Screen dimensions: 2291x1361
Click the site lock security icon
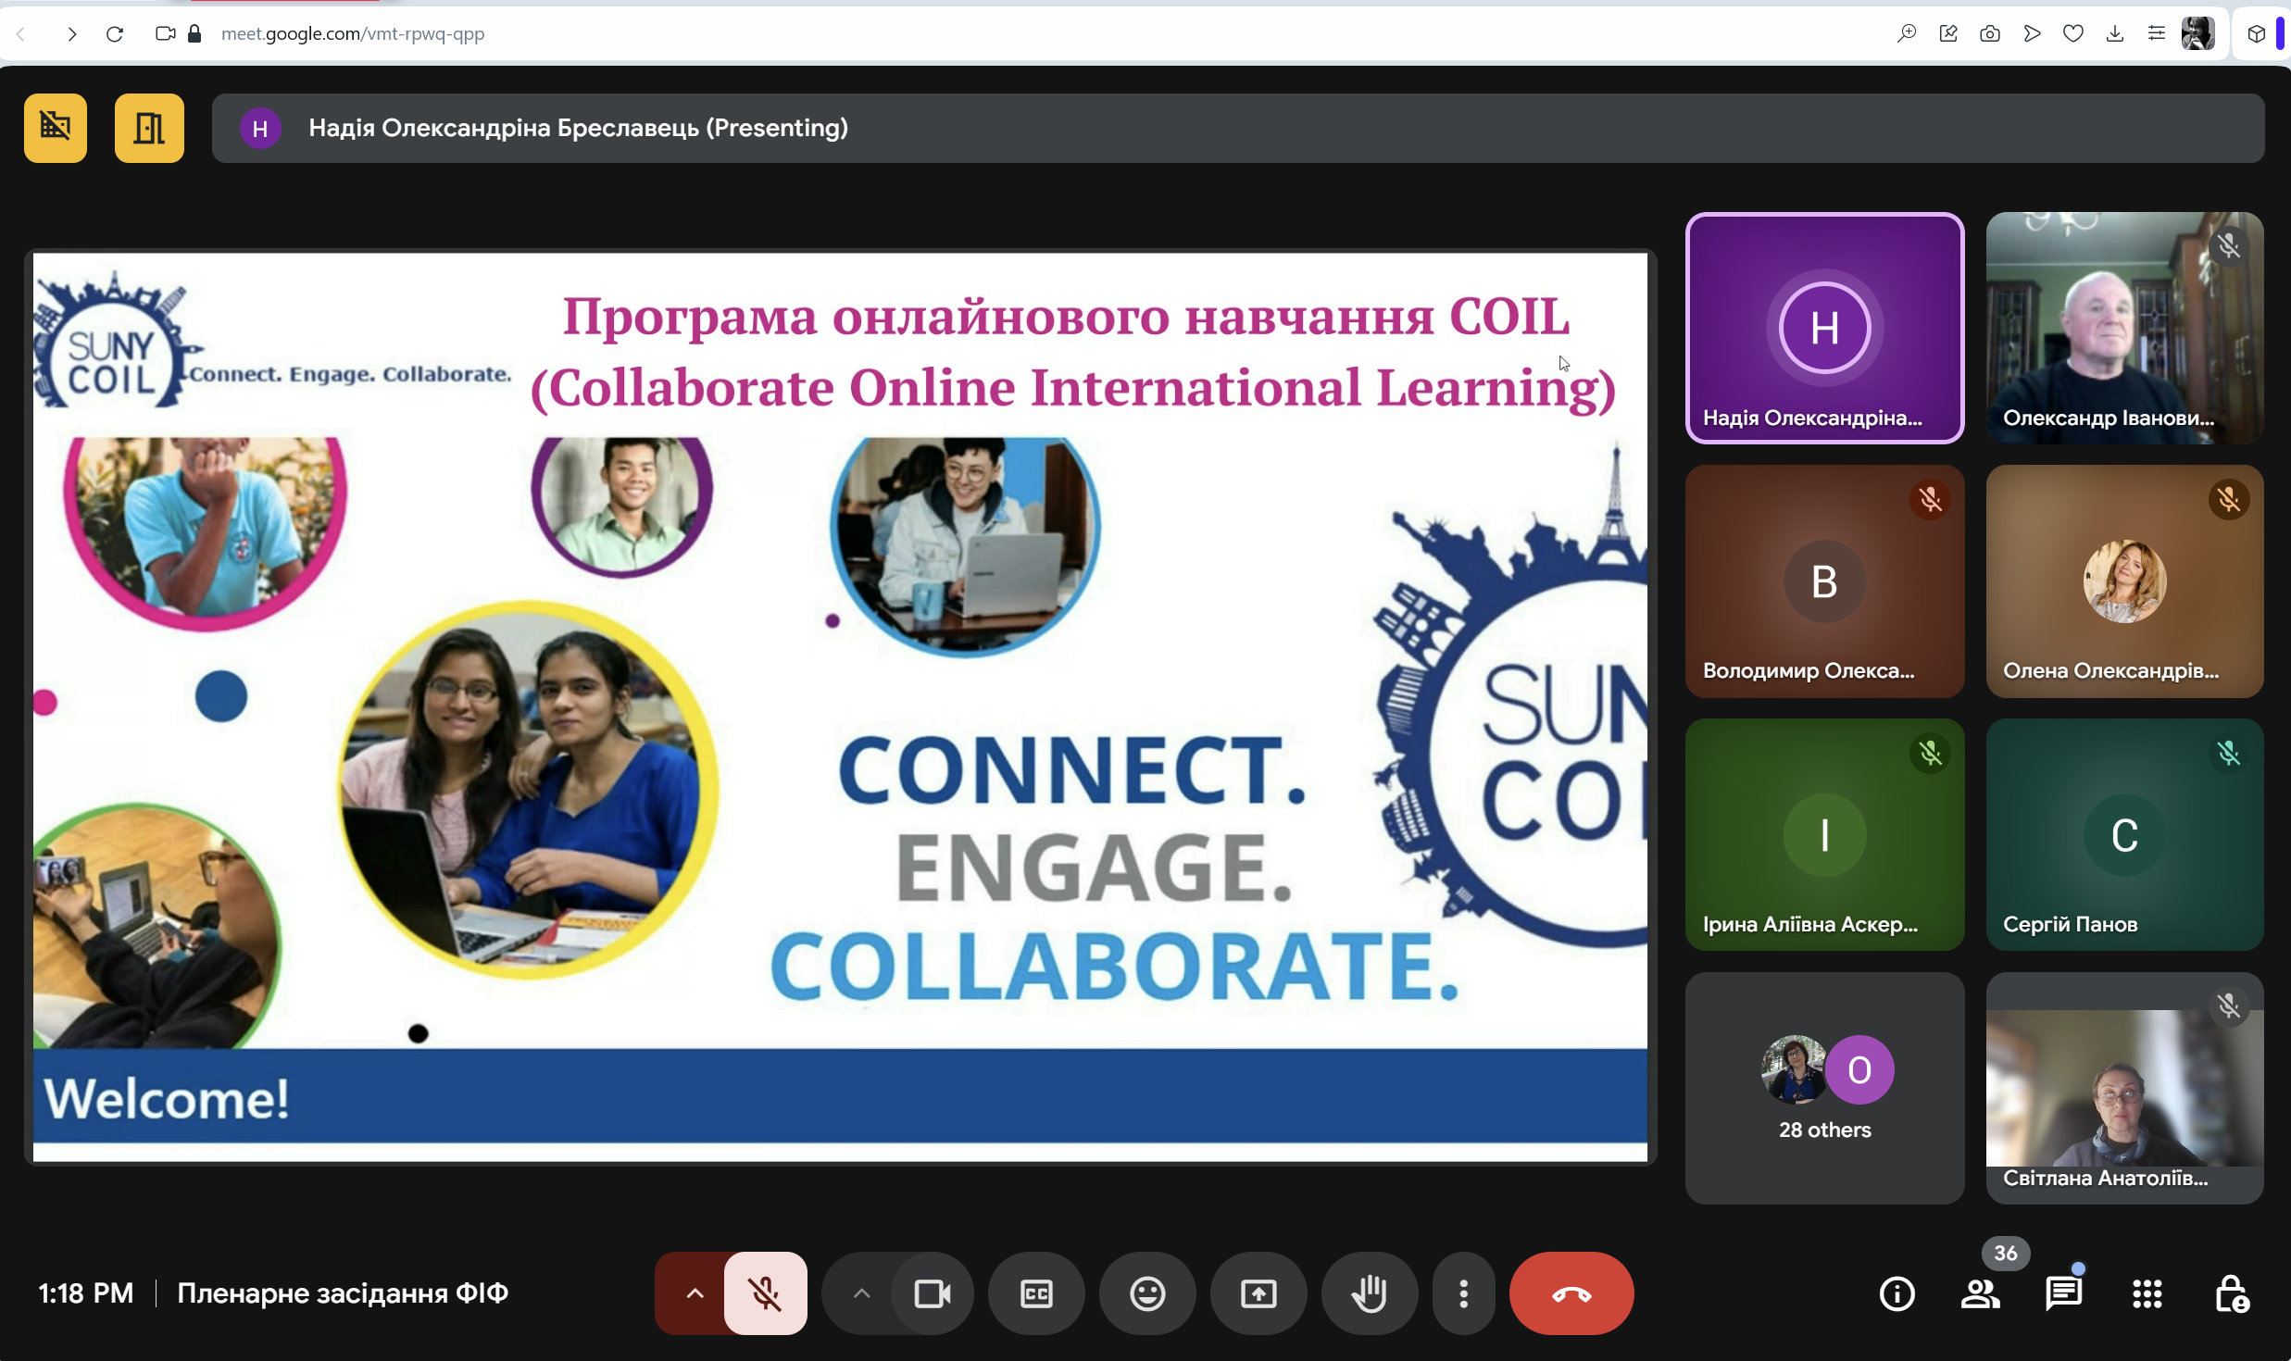[x=194, y=34]
